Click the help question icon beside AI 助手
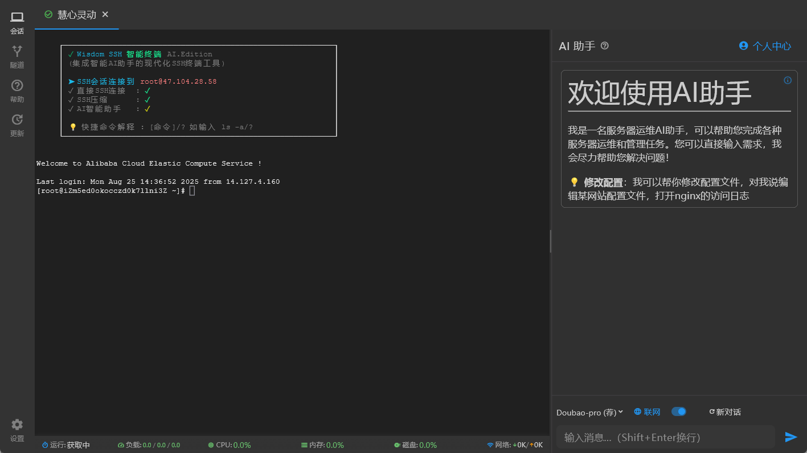Viewport: 807px width, 453px height. pyautogui.click(x=605, y=46)
